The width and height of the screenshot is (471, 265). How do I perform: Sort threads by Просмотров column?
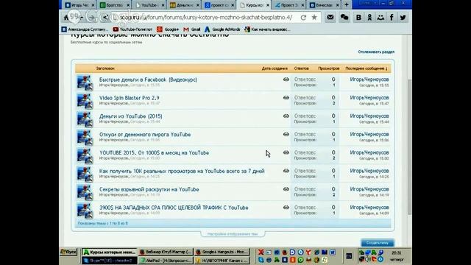(x=329, y=68)
